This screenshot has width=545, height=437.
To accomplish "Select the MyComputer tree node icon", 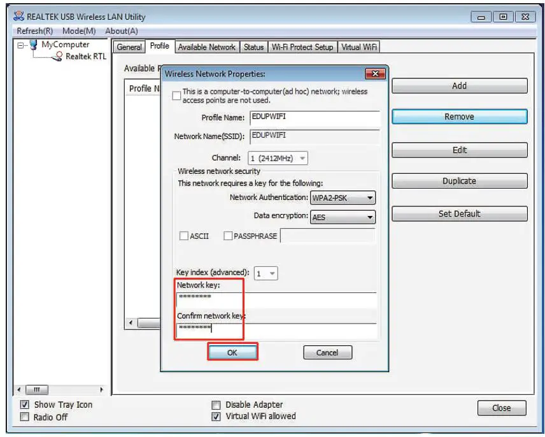I will (32, 45).
